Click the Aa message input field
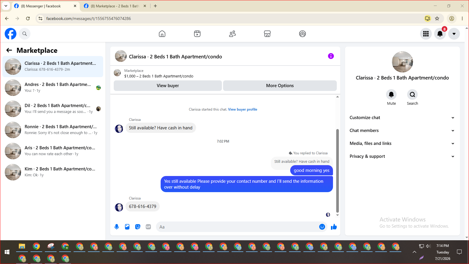Viewport: 469px width, 264px height. coord(237,227)
